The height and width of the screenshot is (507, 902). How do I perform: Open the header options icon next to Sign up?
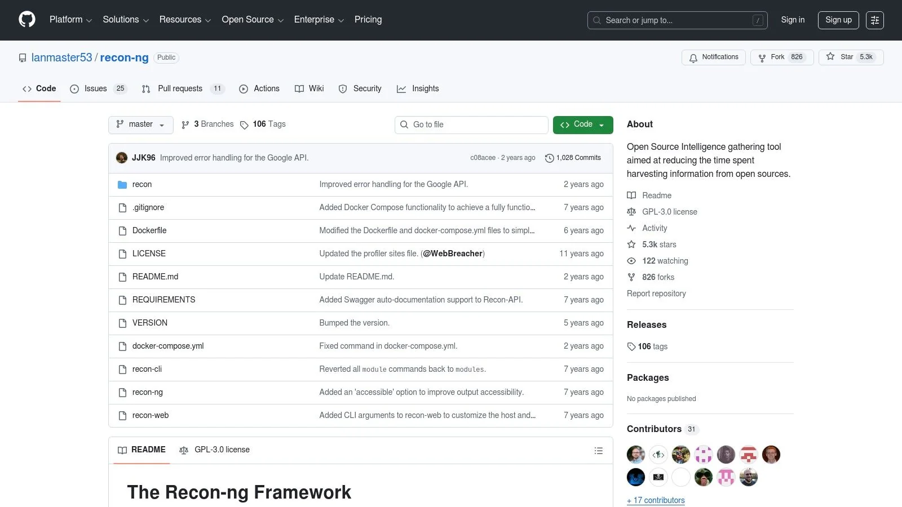point(875,20)
